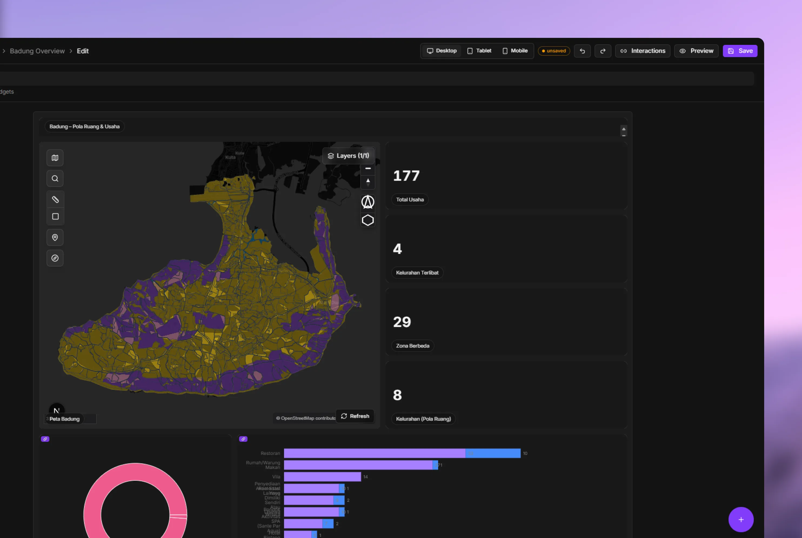
Task: Click the Preview button
Action: tap(696, 51)
